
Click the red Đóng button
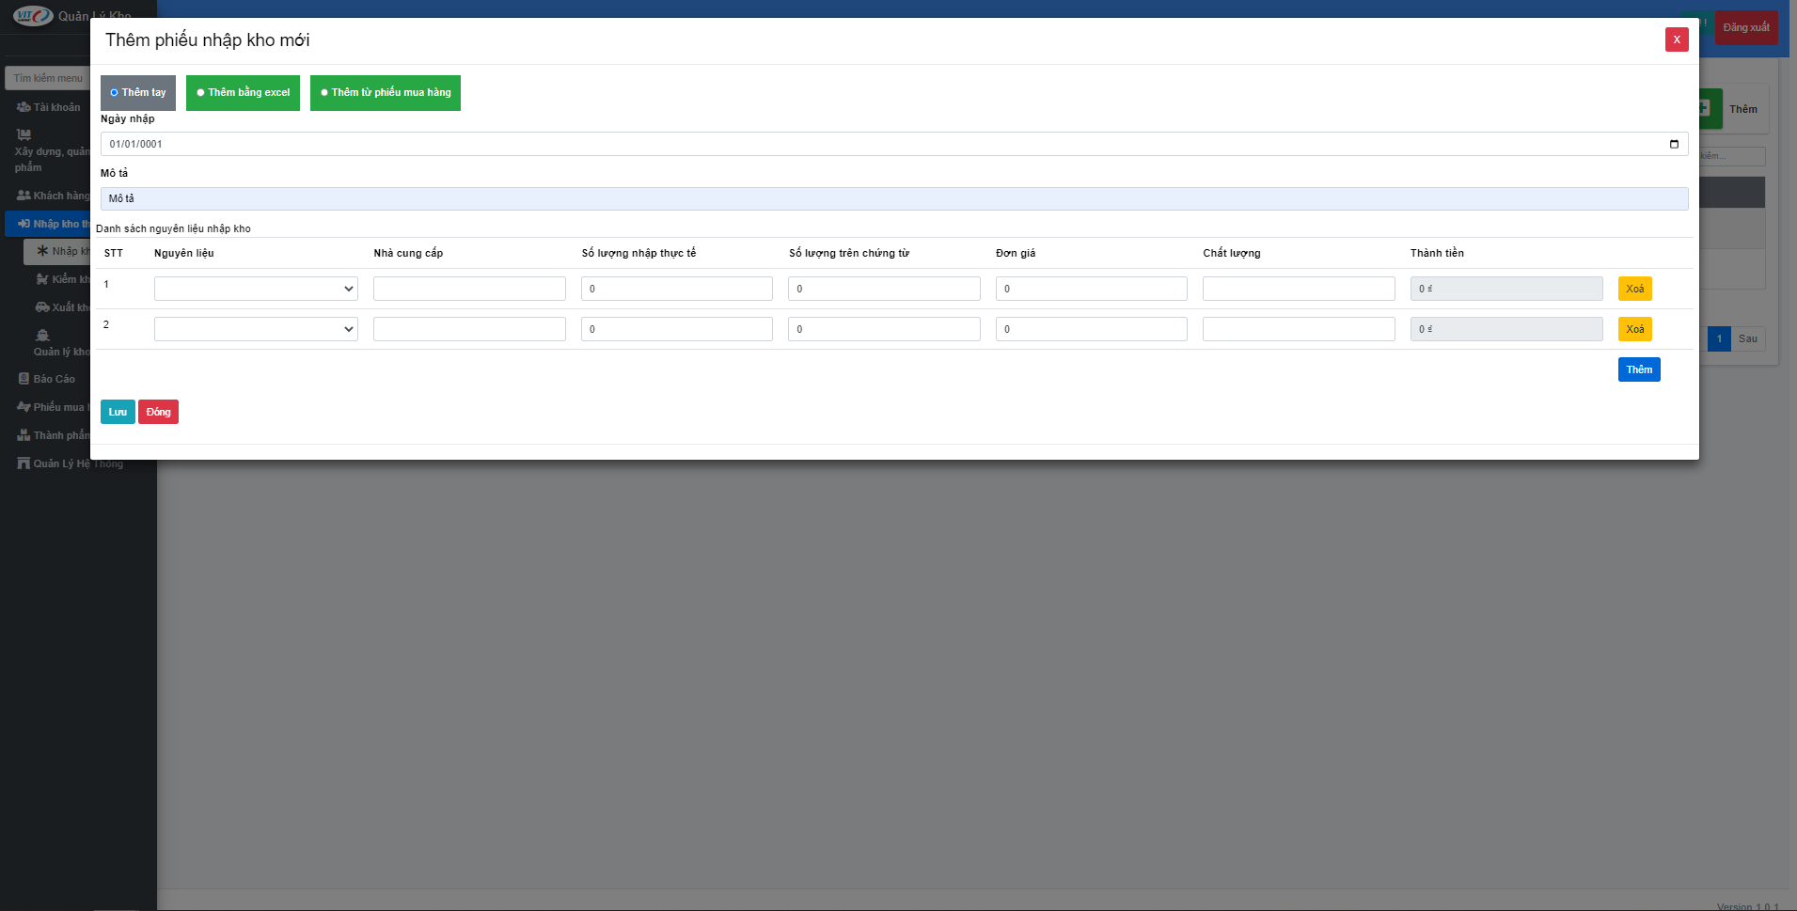coord(158,412)
